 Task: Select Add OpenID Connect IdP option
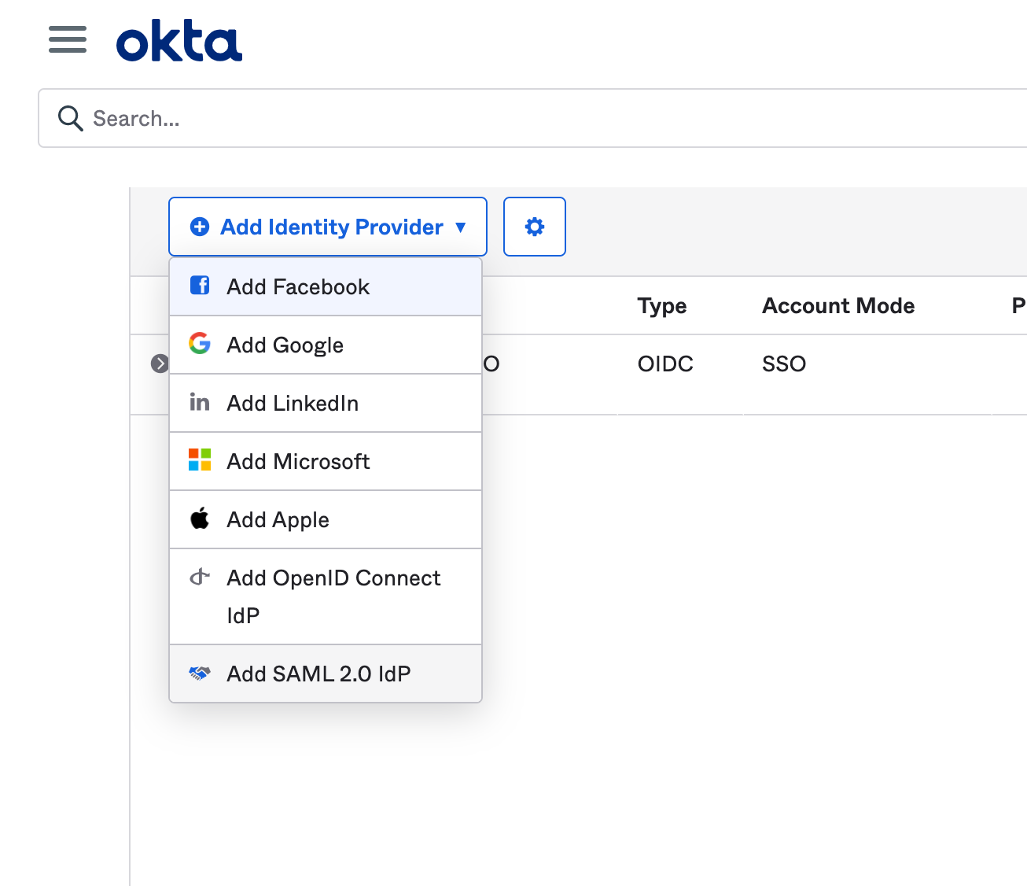point(326,597)
